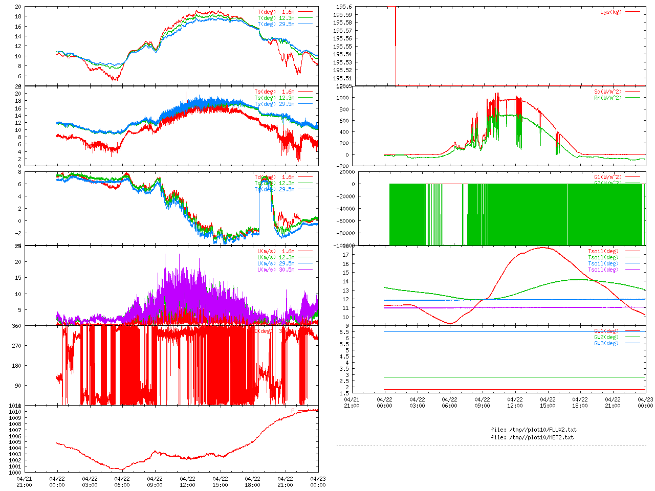The width and height of the screenshot is (655, 491).
Task: Click the purple "Tsoil(deg)" legend entry
Action: click(x=603, y=270)
